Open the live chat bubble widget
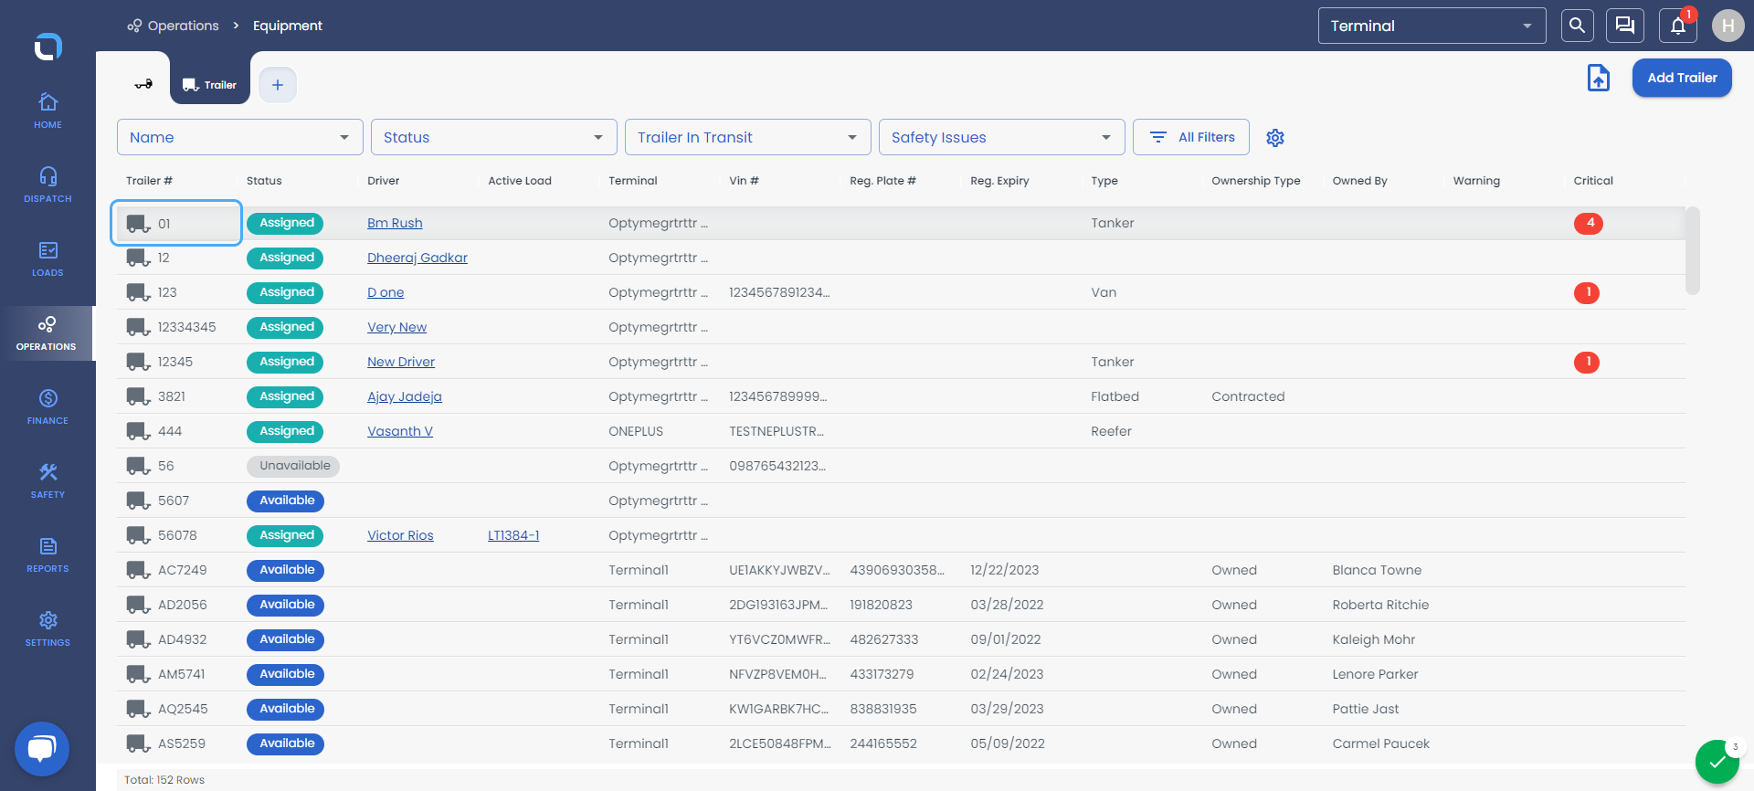Viewport: 1754px width, 791px height. point(42,749)
